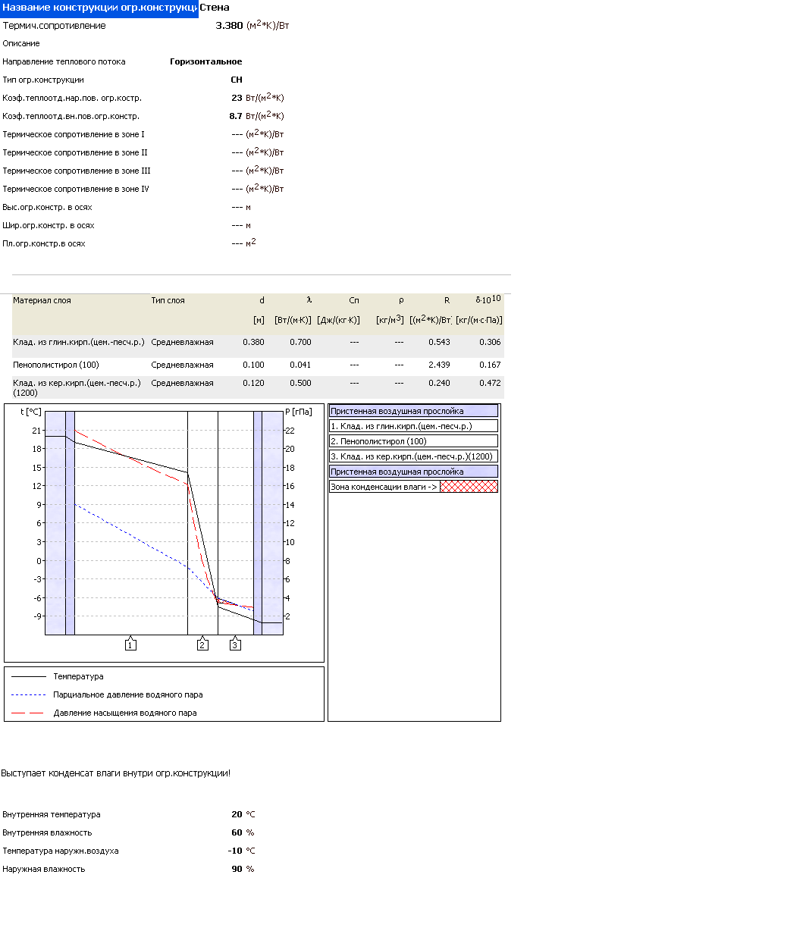Select legend entry '2. Пенополистирол (100)'
The height and width of the screenshot is (931, 806).
pyautogui.click(x=413, y=441)
